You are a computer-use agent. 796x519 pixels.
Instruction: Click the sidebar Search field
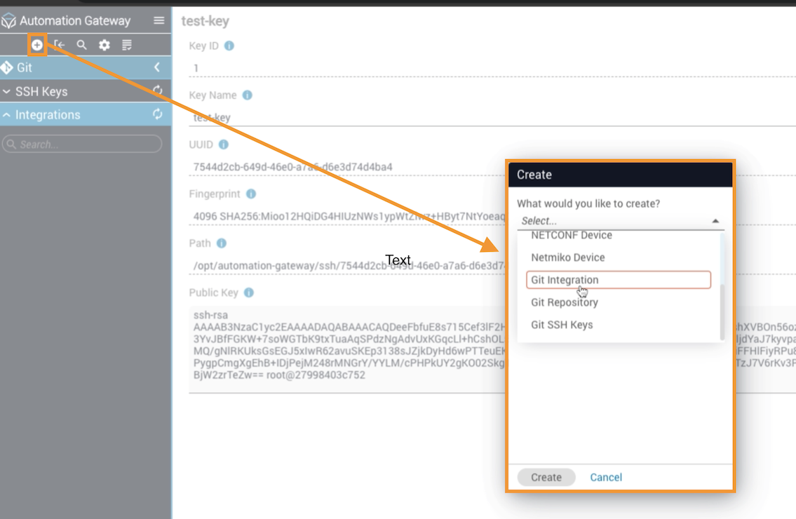pos(82,144)
